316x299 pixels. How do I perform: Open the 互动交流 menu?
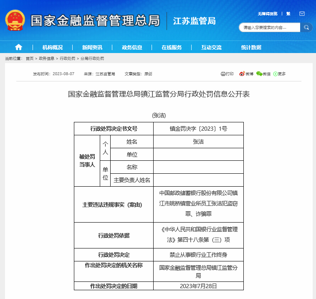(211, 47)
